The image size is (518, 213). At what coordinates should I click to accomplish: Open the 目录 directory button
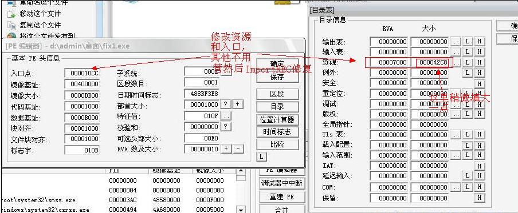[x=277, y=107]
